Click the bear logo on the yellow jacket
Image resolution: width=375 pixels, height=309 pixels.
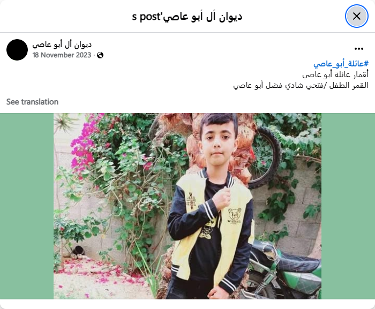[x=234, y=215]
